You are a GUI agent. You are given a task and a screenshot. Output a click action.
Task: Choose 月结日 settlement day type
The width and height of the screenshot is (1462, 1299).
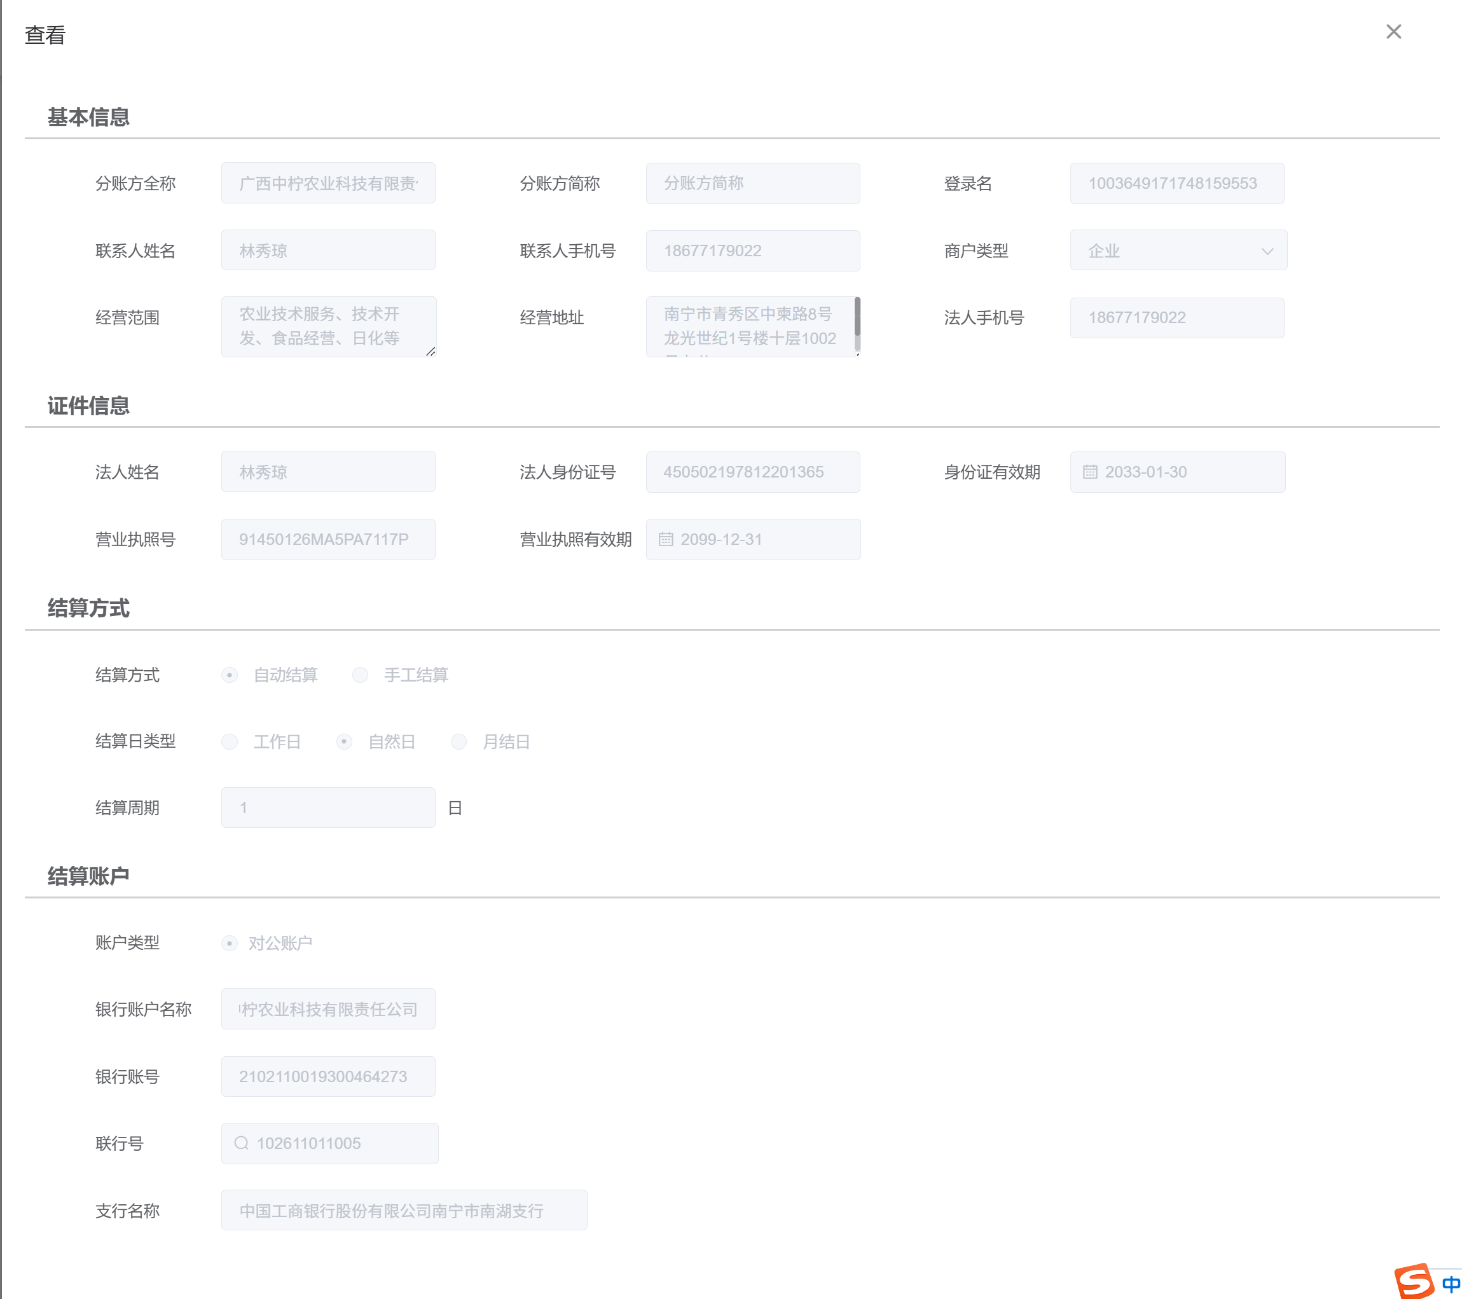tap(459, 742)
